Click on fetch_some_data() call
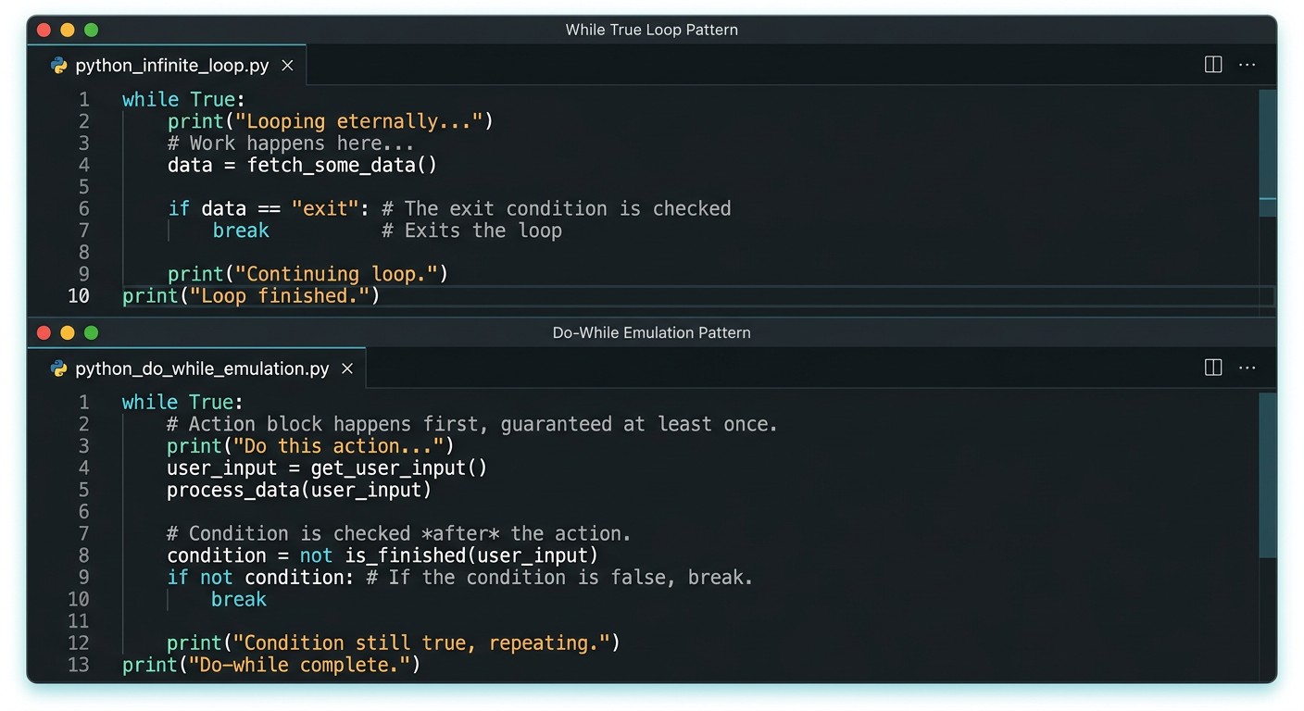Image resolution: width=1304 pixels, height=711 pixels. [x=342, y=166]
